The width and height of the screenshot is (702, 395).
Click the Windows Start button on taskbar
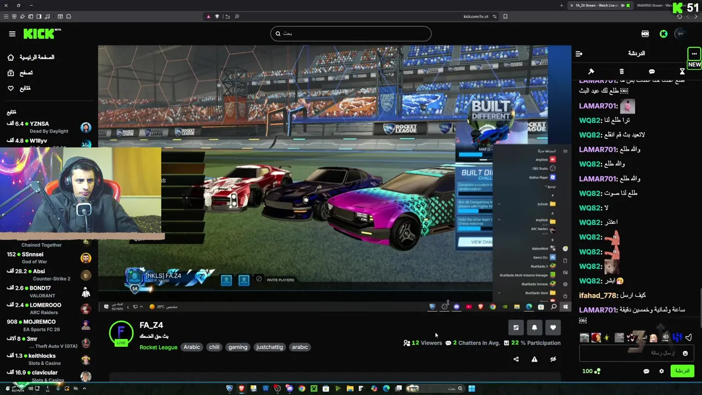[x=472, y=388]
